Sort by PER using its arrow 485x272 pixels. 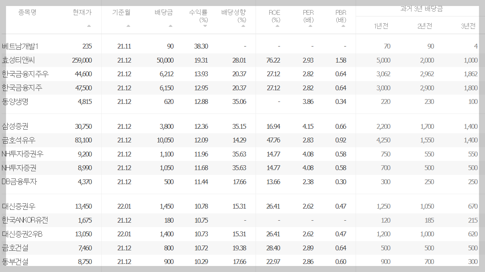[311, 26]
